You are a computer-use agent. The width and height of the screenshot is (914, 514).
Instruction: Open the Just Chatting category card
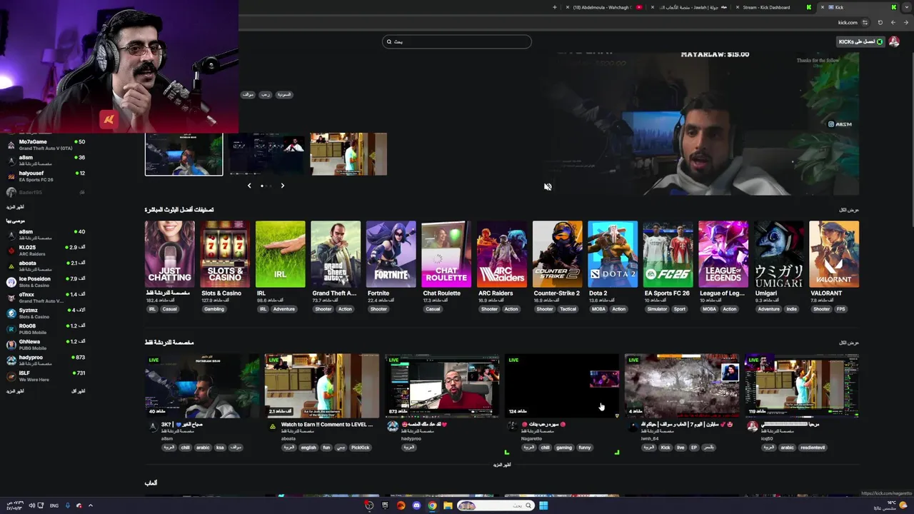[169, 254]
